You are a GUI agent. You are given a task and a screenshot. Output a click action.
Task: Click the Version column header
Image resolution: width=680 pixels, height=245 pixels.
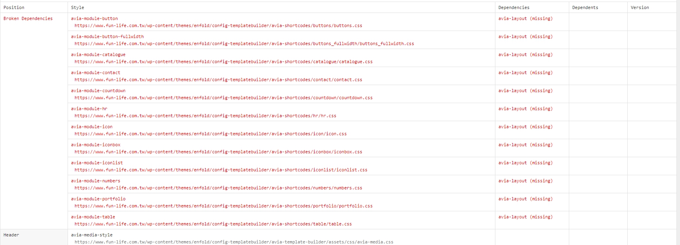[640, 7]
